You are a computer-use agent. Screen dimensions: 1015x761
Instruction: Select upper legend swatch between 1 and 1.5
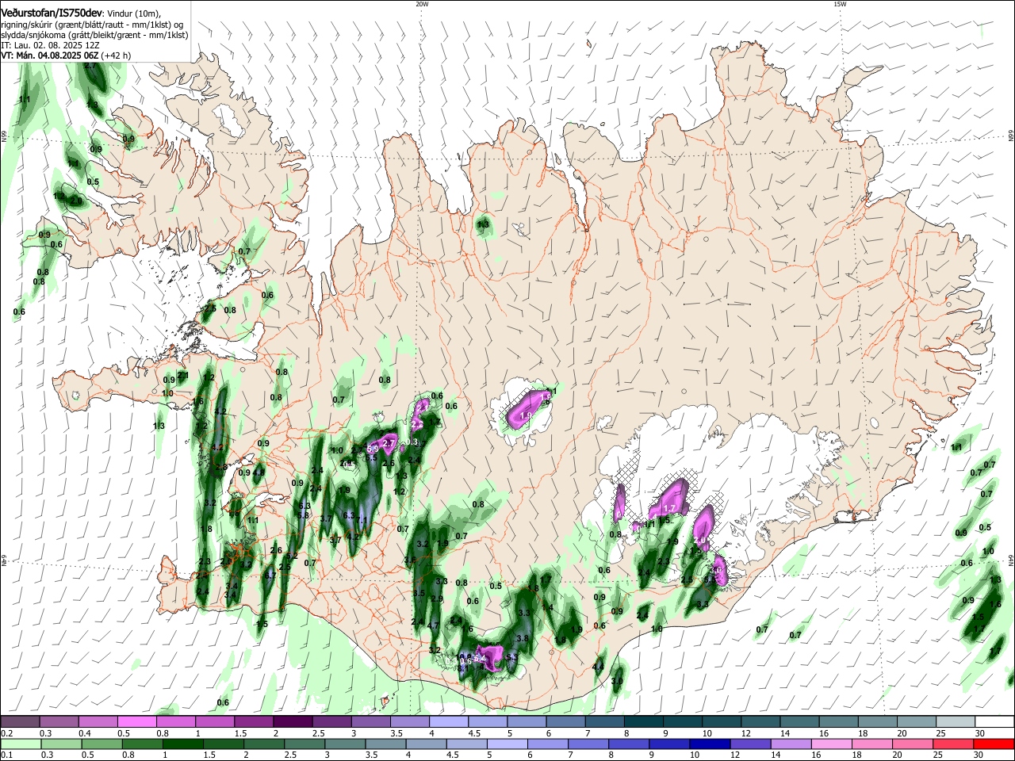214,722
